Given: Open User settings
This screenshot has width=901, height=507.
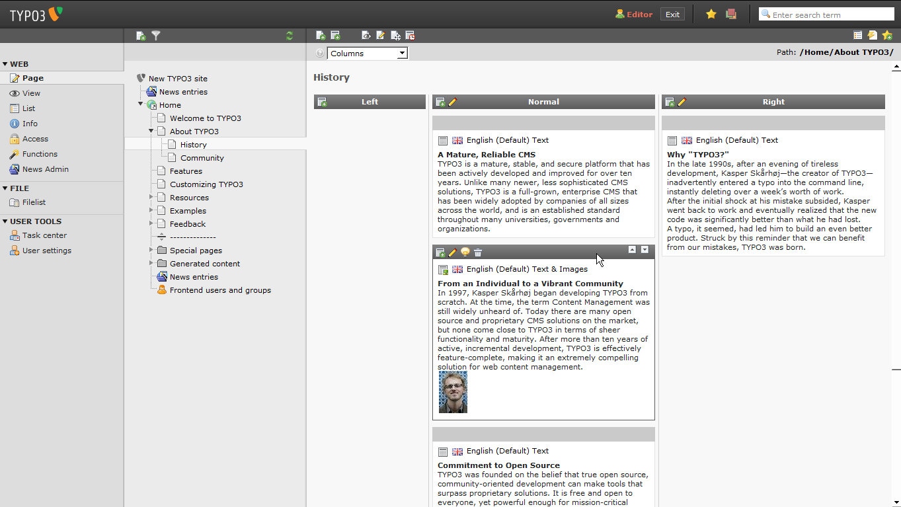Looking at the screenshot, I should pos(46,251).
